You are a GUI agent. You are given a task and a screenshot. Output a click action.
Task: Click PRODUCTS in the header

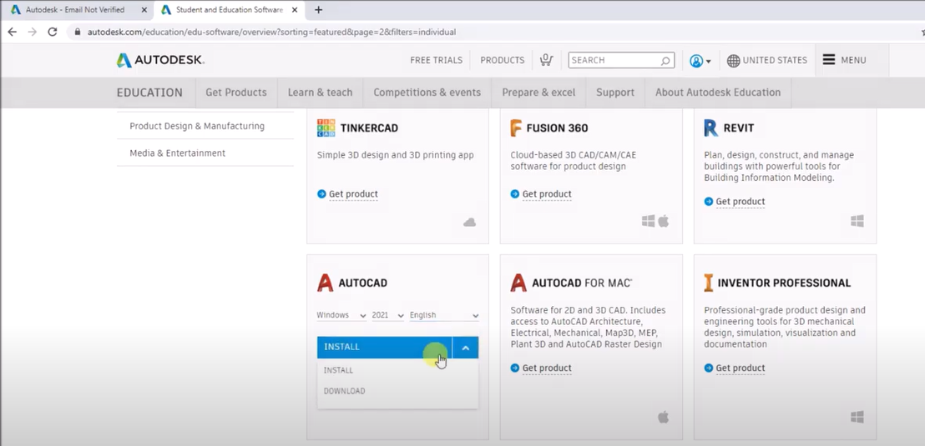click(502, 60)
